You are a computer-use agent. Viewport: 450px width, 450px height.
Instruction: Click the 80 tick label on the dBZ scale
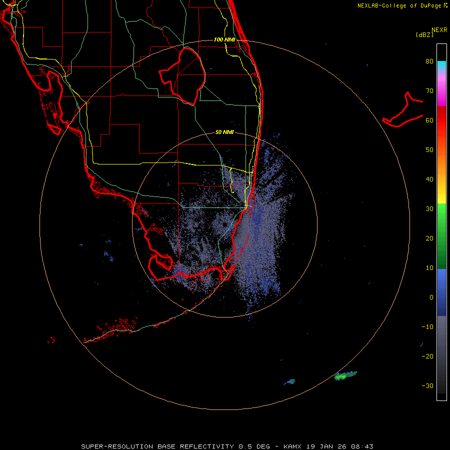[x=429, y=61]
